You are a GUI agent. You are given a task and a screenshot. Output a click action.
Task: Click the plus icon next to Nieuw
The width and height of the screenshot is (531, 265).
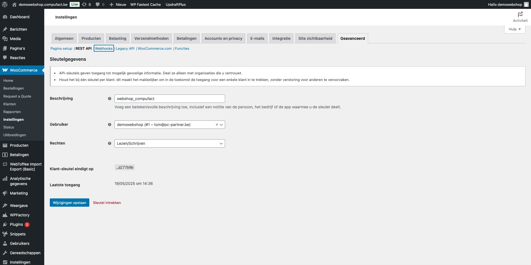[111, 4]
